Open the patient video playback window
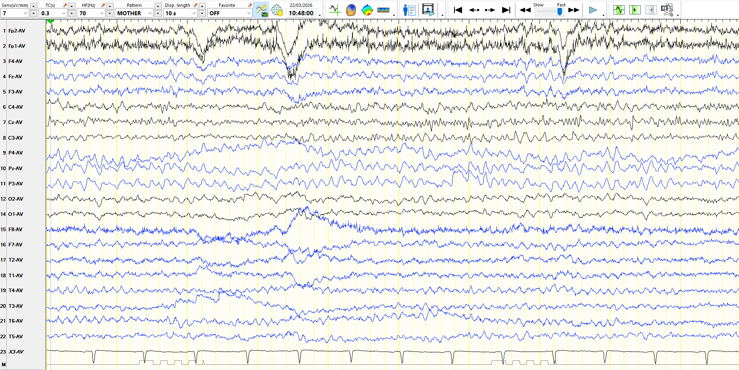Image resolution: width=739 pixels, height=370 pixels. click(428, 10)
